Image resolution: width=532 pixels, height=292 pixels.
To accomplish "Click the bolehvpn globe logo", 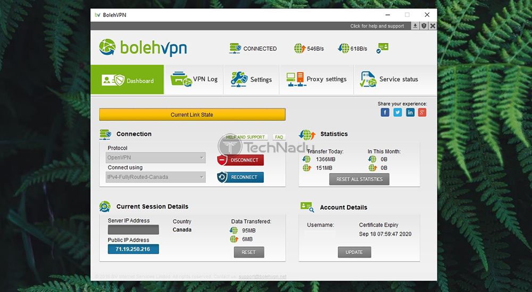I will pyautogui.click(x=107, y=47).
